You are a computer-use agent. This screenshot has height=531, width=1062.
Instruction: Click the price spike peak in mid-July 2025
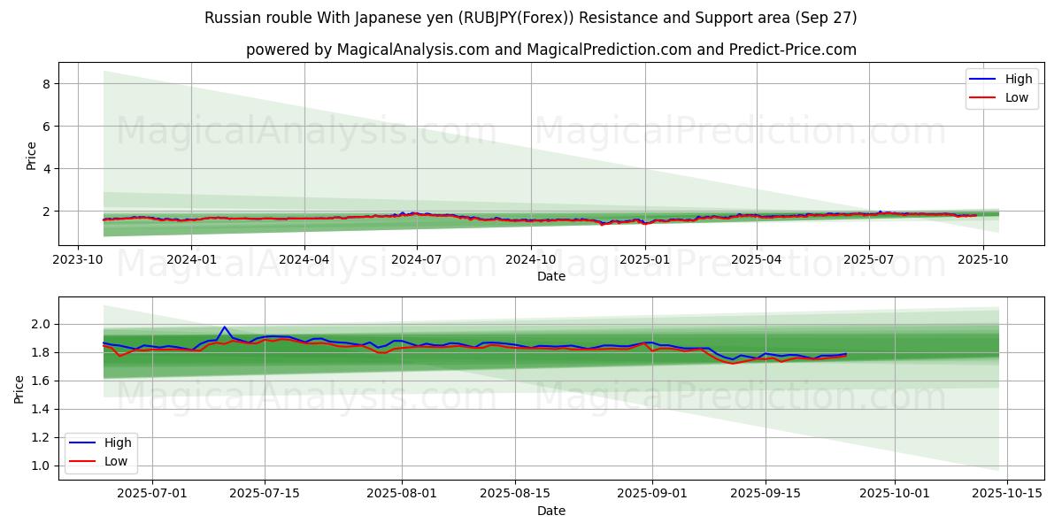point(224,327)
